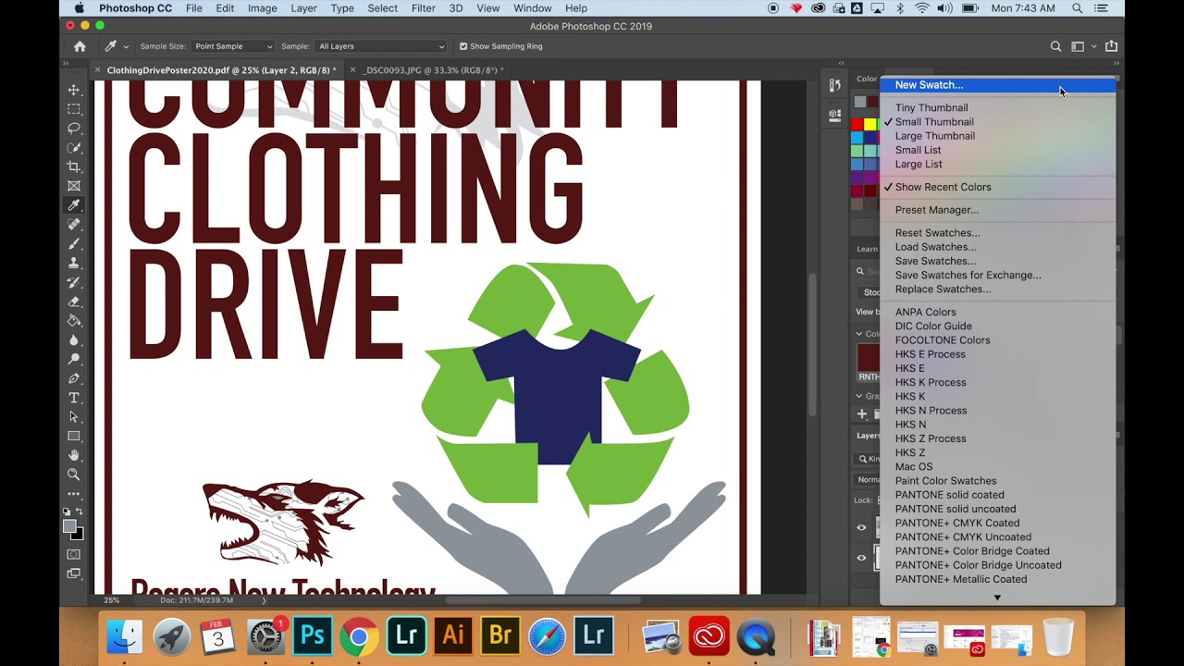Hide the top layer via eye icon

tap(861, 527)
